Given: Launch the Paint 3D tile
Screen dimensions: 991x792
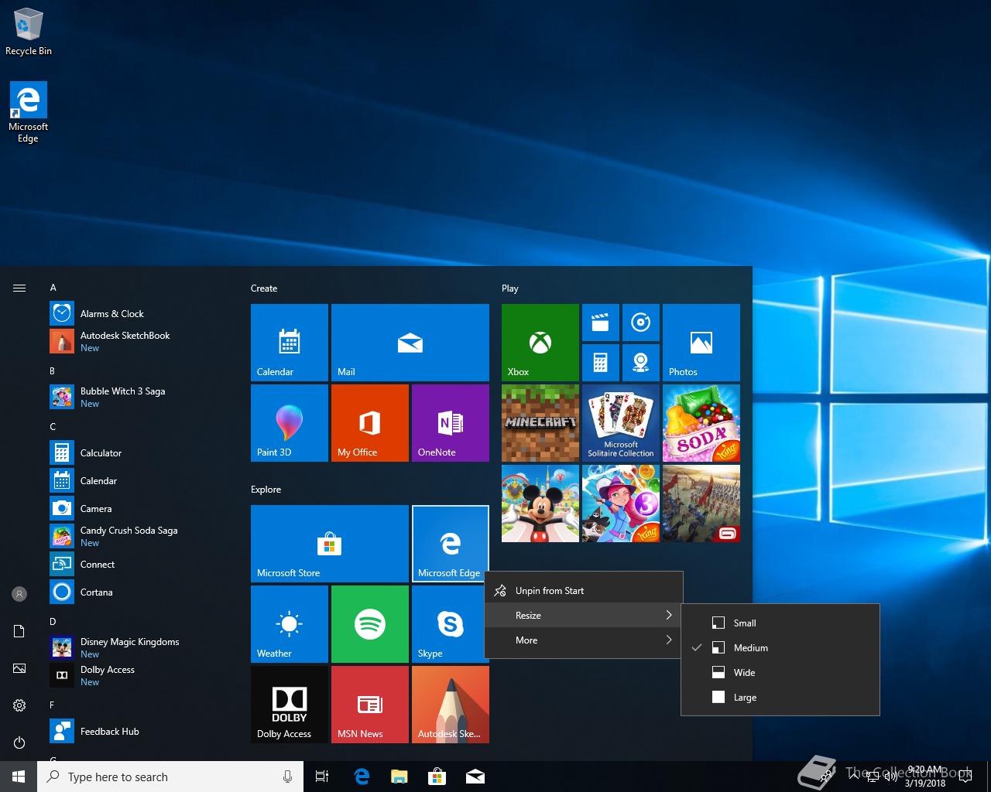Looking at the screenshot, I should (x=290, y=423).
